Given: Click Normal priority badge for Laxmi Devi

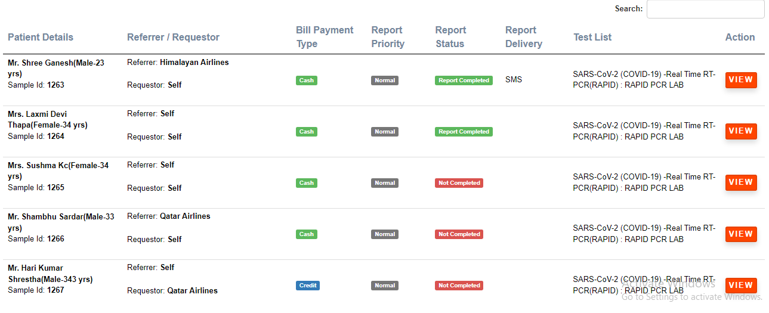Looking at the screenshot, I should pos(385,132).
